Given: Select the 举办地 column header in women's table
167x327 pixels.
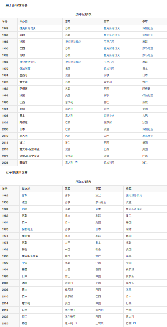Looking at the screenshot, I should pos(26,189).
